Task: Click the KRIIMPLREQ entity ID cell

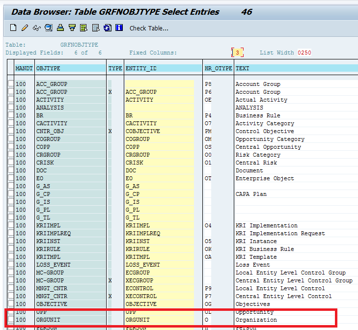Action: point(143,233)
